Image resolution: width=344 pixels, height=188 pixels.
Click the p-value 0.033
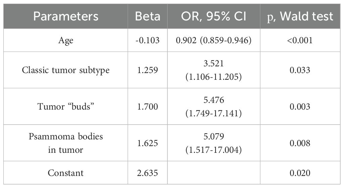point(300,70)
